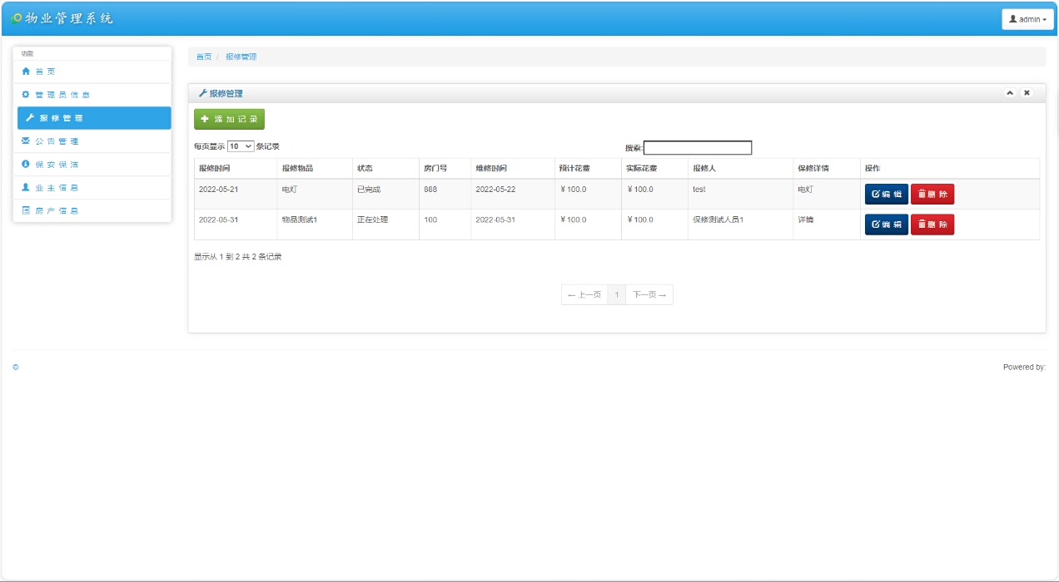Click the info icon for 保安保洁
Image resolution: width=1059 pixels, height=582 pixels.
click(x=26, y=165)
